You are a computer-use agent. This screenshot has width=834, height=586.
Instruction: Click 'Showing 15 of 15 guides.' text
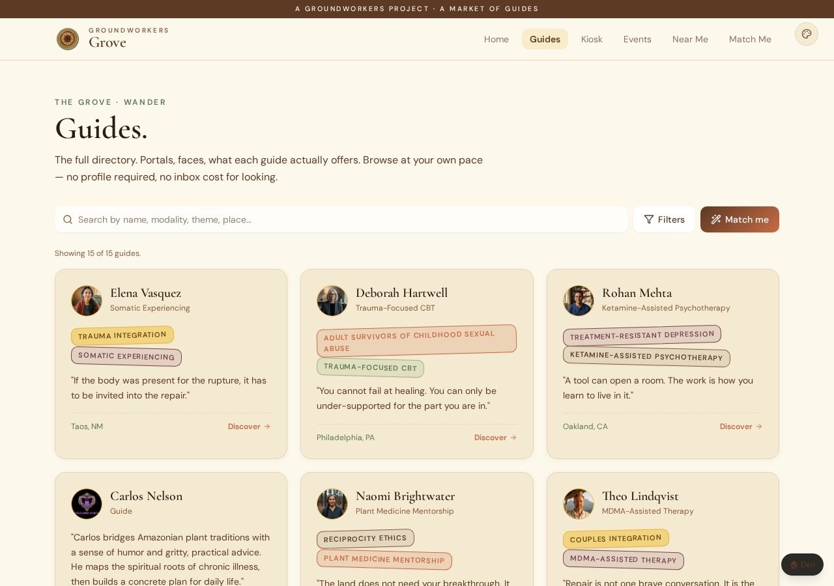coord(98,253)
